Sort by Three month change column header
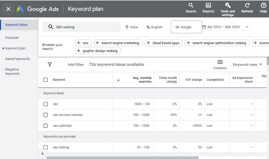This screenshot has width=269, height=159. coord(168,80)
